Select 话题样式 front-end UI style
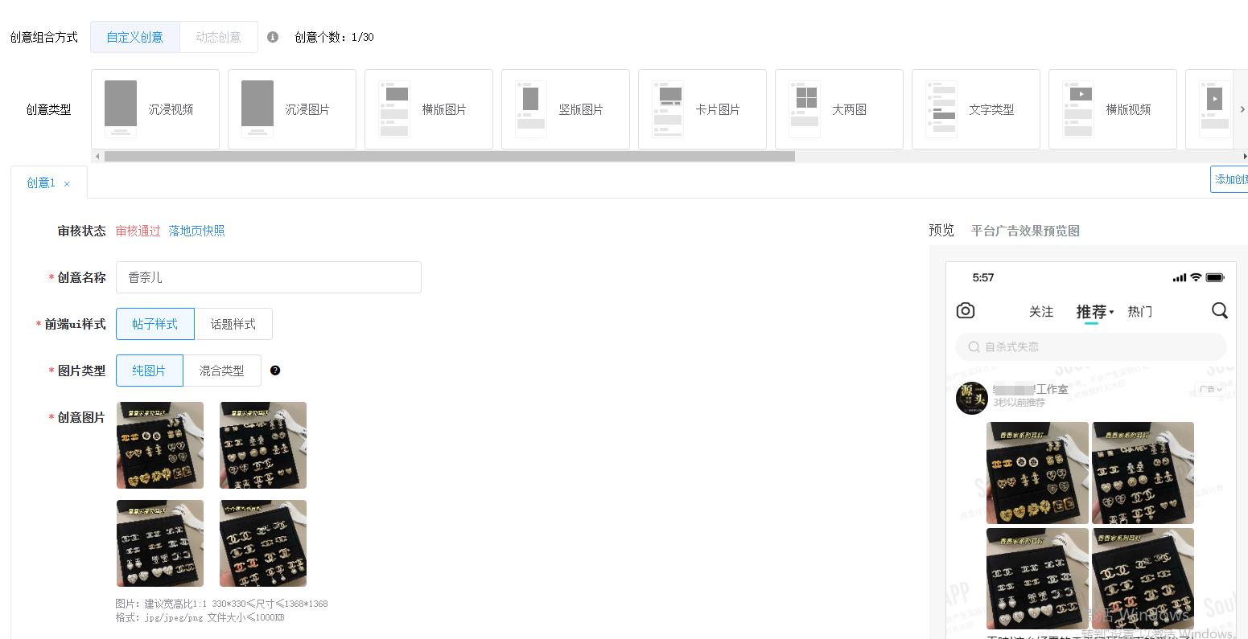 [x=233, y=324]
